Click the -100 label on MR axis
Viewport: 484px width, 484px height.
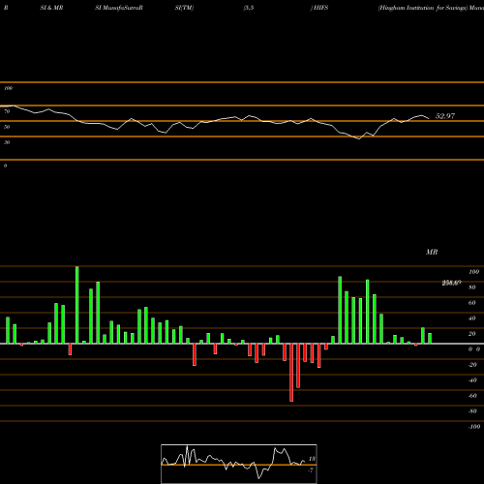(x=474, y=427)
